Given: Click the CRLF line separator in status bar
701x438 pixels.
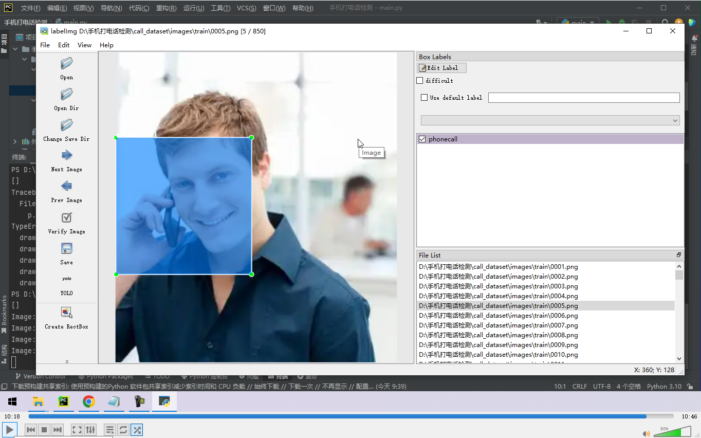Looking at the screenshot, I should [580, 387].
